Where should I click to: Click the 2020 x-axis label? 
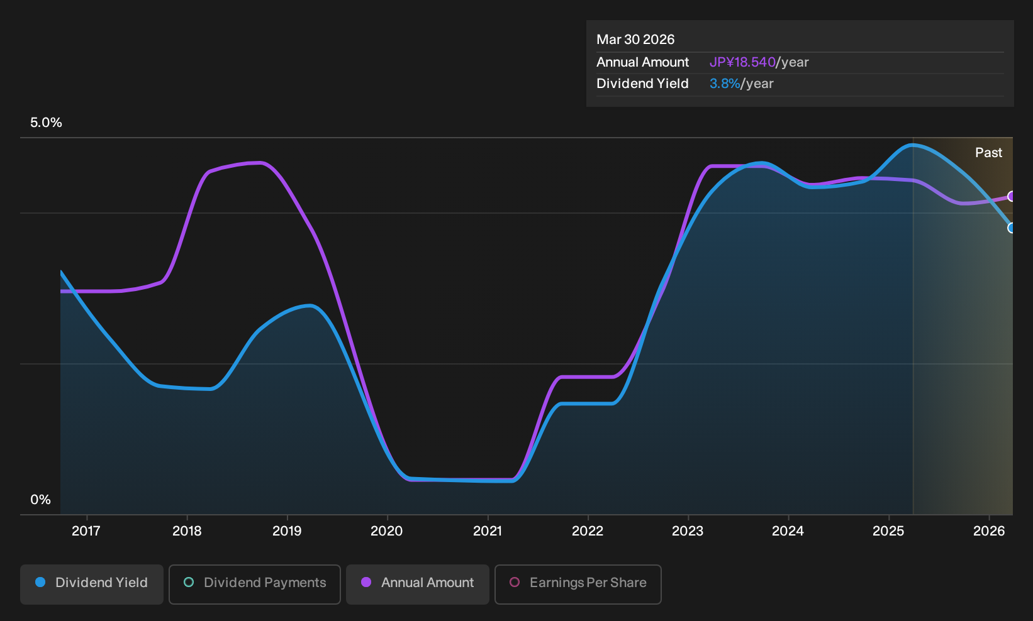point(387,531)
